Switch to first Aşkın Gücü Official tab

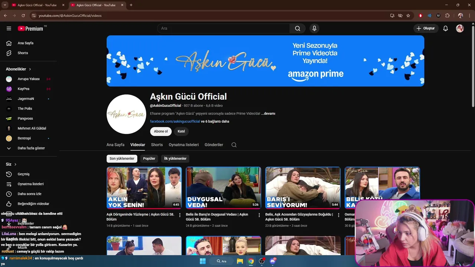coord(37,5)
